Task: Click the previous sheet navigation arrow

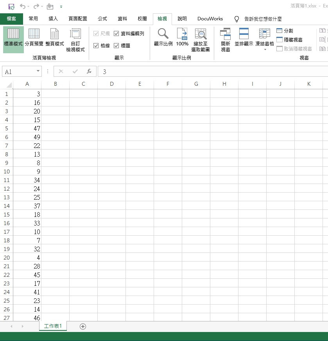Action: click(x=11, y=326)
